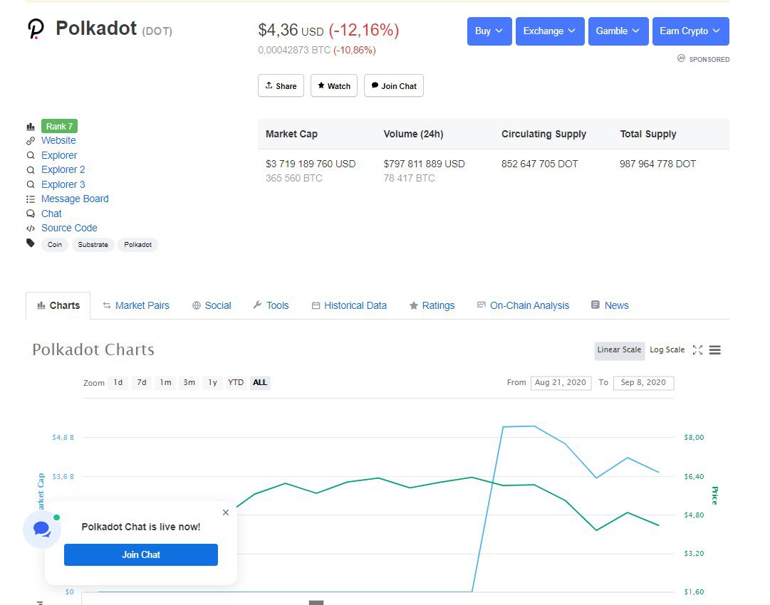Open the Message Board link
Viewport: 770px width, 605px height.
point(75,199)
